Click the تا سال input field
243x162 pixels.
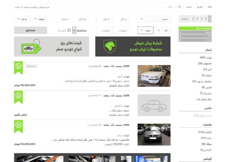(104, 19)
